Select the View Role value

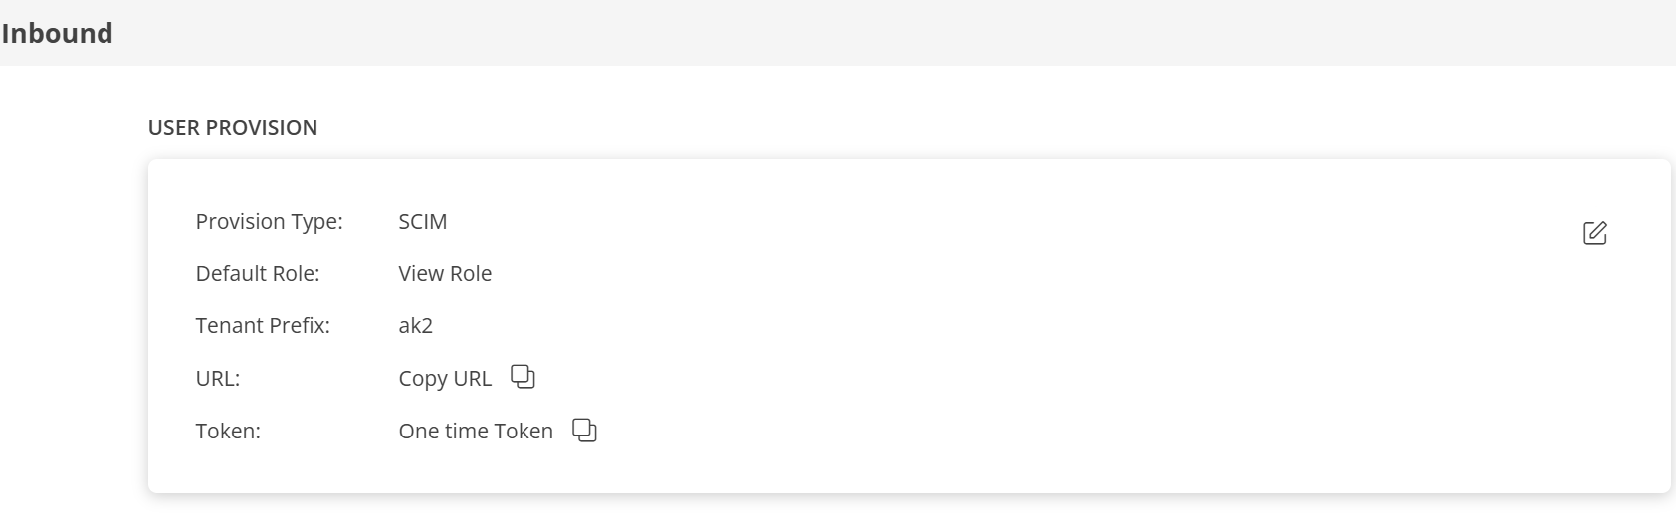pyautogui.click(x=445, y=274)
